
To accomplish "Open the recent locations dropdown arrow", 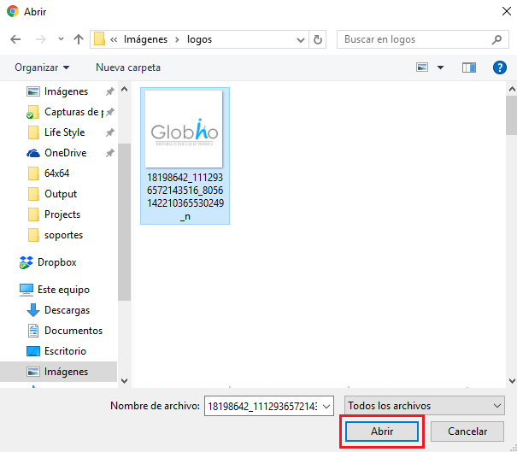I will pos(60,39).
